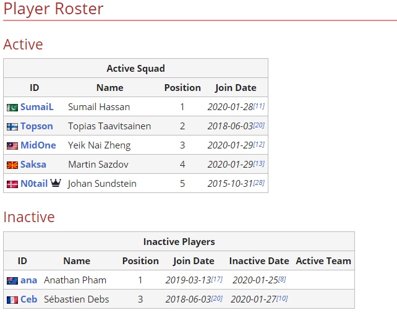Click the Pakistan flag icon beside SumaiL
The width and height of the screenshot is (397, 318).
pyautogui.click(x=12, y=108)
